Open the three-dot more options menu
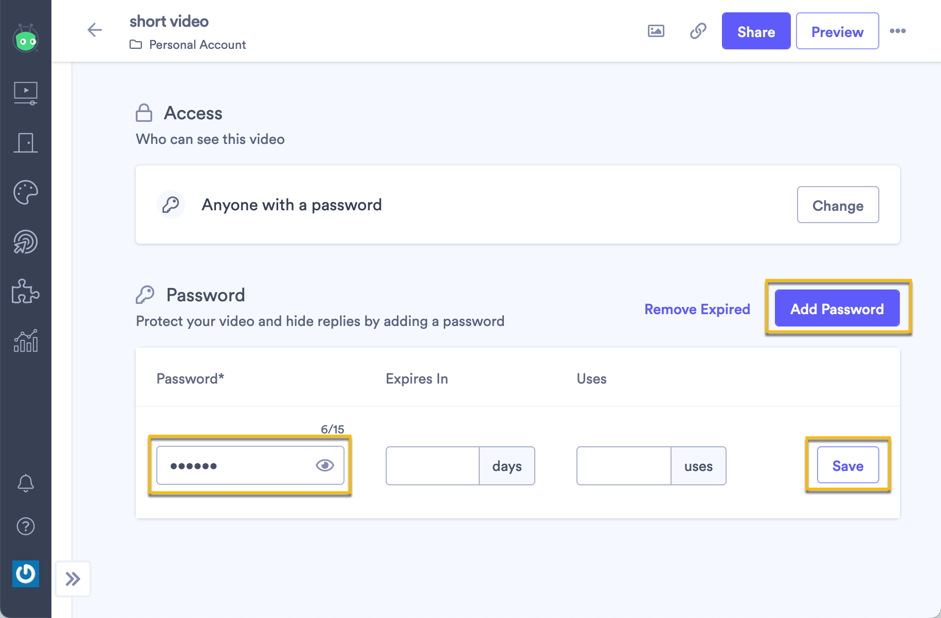 [x=898, y=31]
